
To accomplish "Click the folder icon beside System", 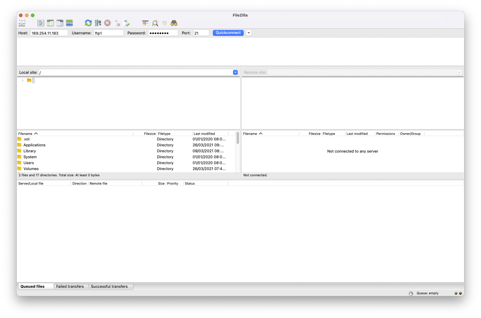I will coord(20,157).
